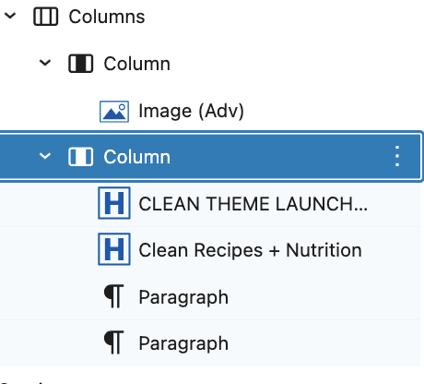Image resolution: width=424 pixels, height=384 pixels.
Task: Click the second Paragraph pilcrow icon
Action: [x=114, y=342]
